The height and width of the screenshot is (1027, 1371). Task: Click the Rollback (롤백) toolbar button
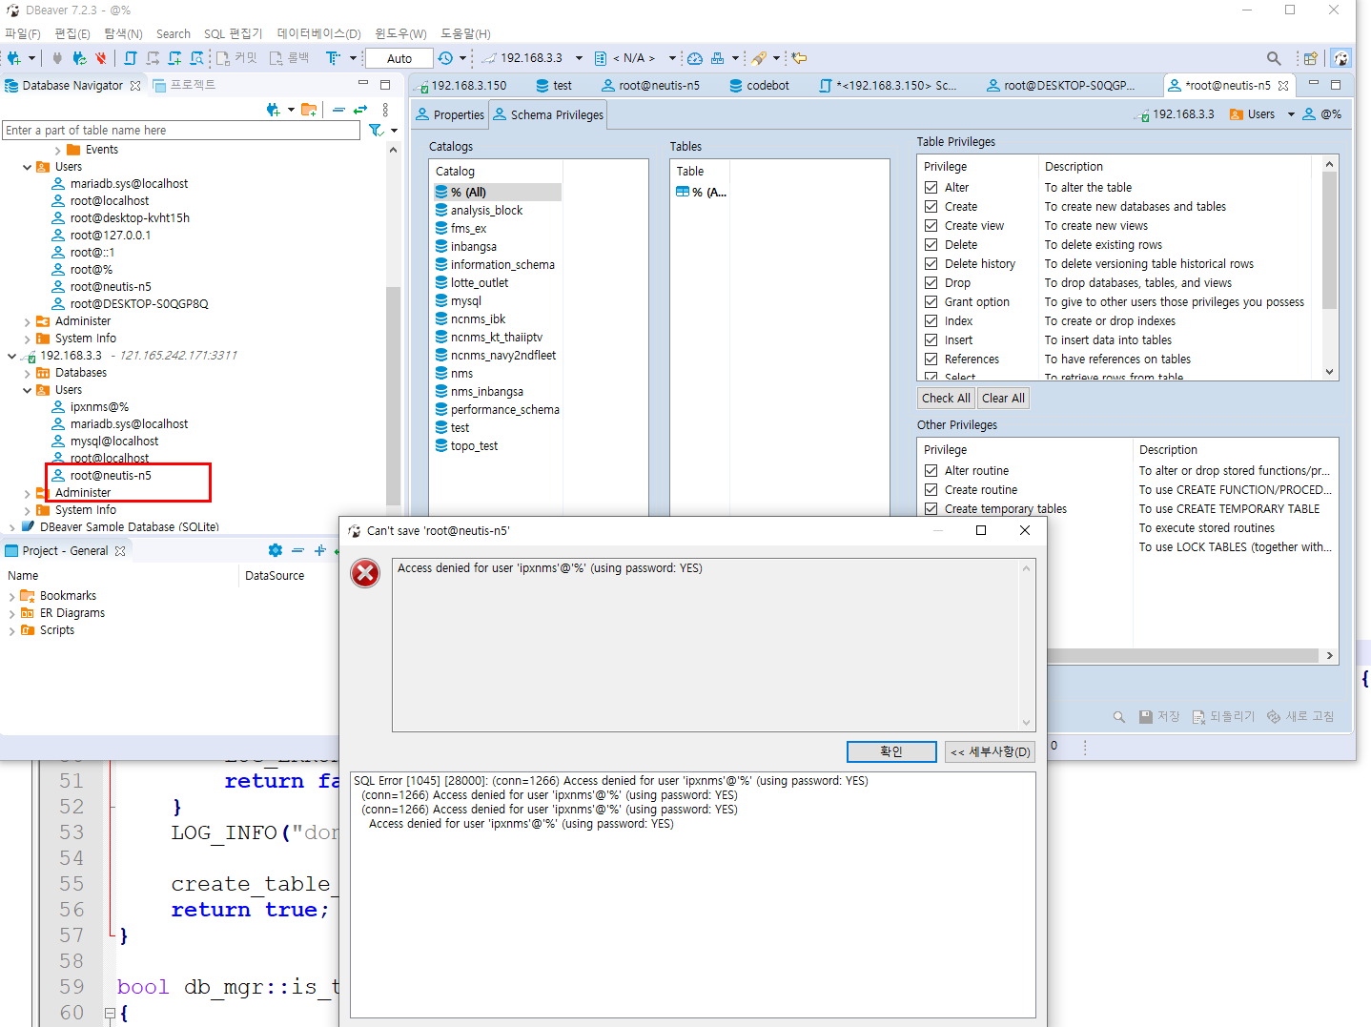290,58
